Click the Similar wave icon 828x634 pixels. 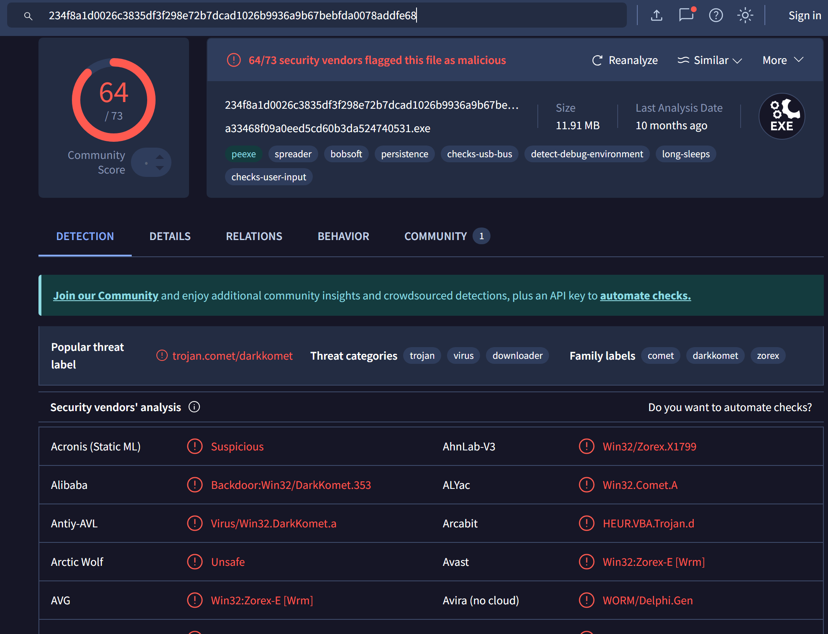tap(683, 60)
